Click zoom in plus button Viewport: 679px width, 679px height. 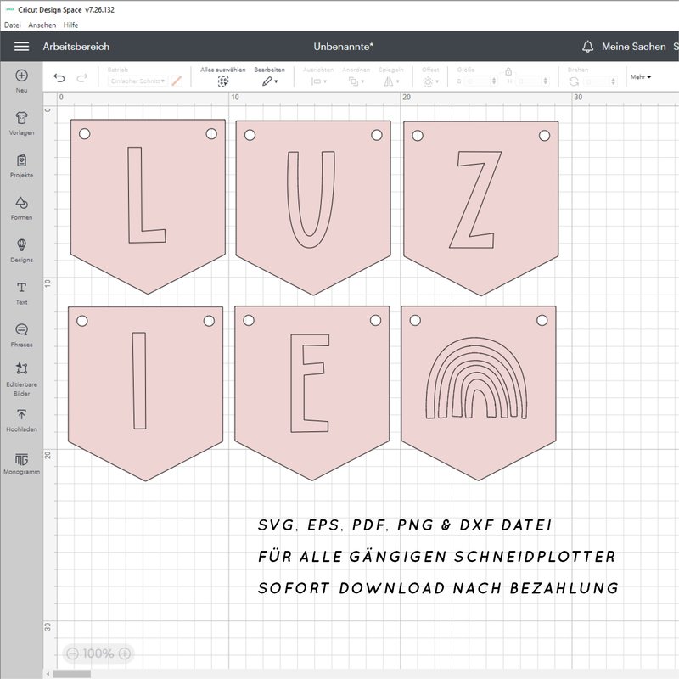point(125,654)
